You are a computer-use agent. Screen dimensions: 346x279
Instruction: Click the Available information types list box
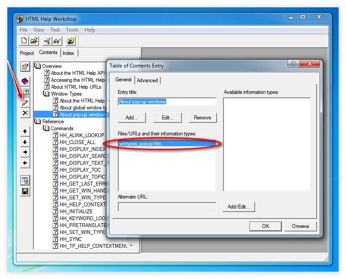(x=267, y=144)
